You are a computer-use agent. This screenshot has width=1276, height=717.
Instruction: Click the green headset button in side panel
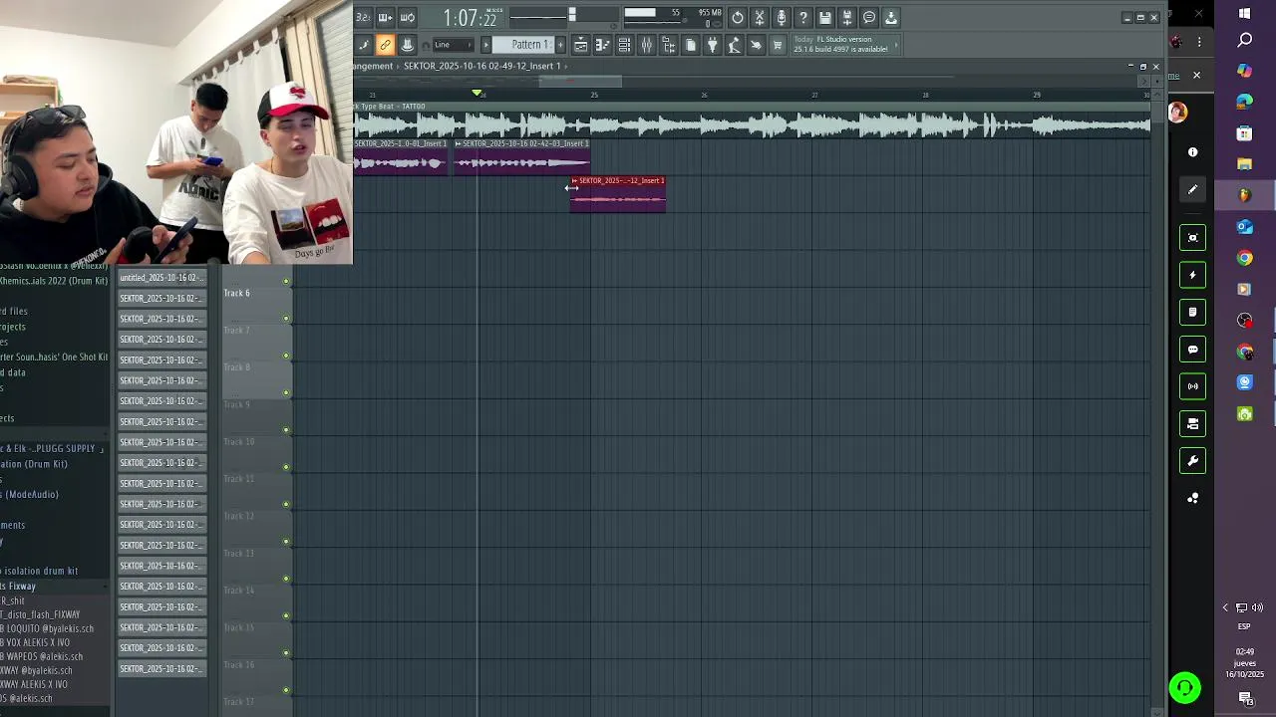coord(1184,688)
